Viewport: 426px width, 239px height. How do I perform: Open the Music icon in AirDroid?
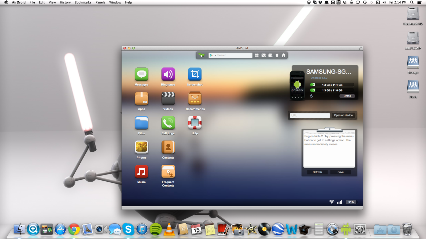(x=141, y=172)
